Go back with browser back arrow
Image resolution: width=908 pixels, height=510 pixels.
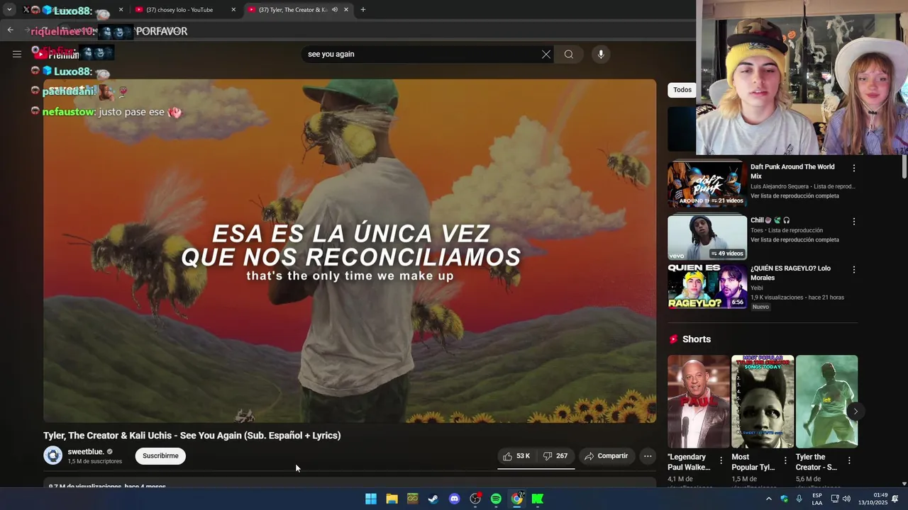[10, 30]
